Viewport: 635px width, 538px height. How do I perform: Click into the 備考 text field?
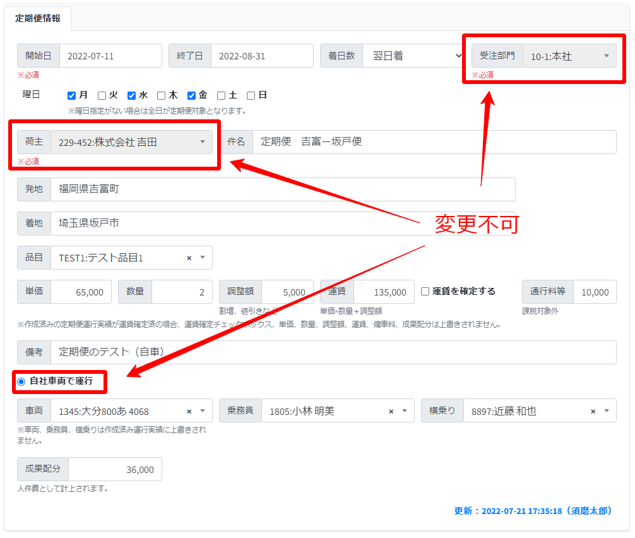click(x=333, y=352)
